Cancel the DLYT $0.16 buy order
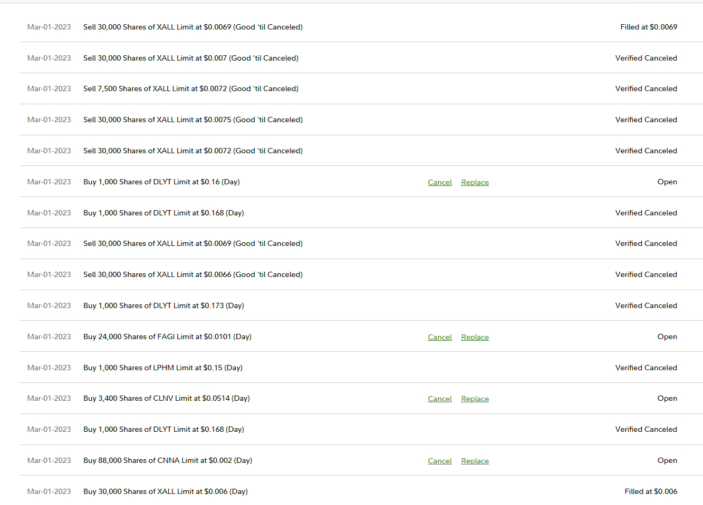The image size is (703, 505). (x=439, y=182)
